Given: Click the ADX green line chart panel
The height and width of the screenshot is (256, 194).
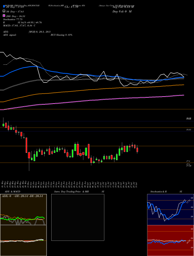Looking at the screenshot, I should point(23,209).
